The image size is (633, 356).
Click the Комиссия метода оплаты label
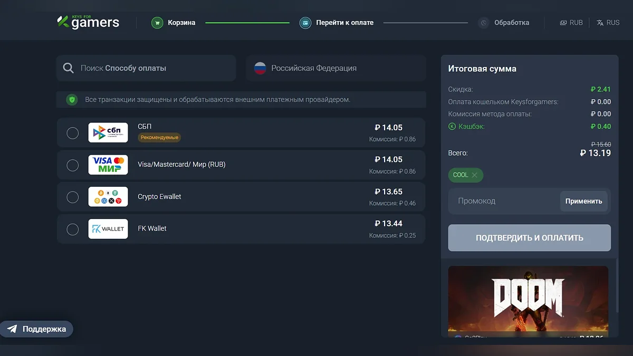490,114
